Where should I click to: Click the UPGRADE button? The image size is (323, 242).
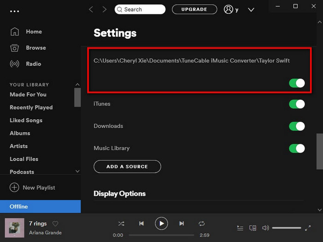coord(194,9)
